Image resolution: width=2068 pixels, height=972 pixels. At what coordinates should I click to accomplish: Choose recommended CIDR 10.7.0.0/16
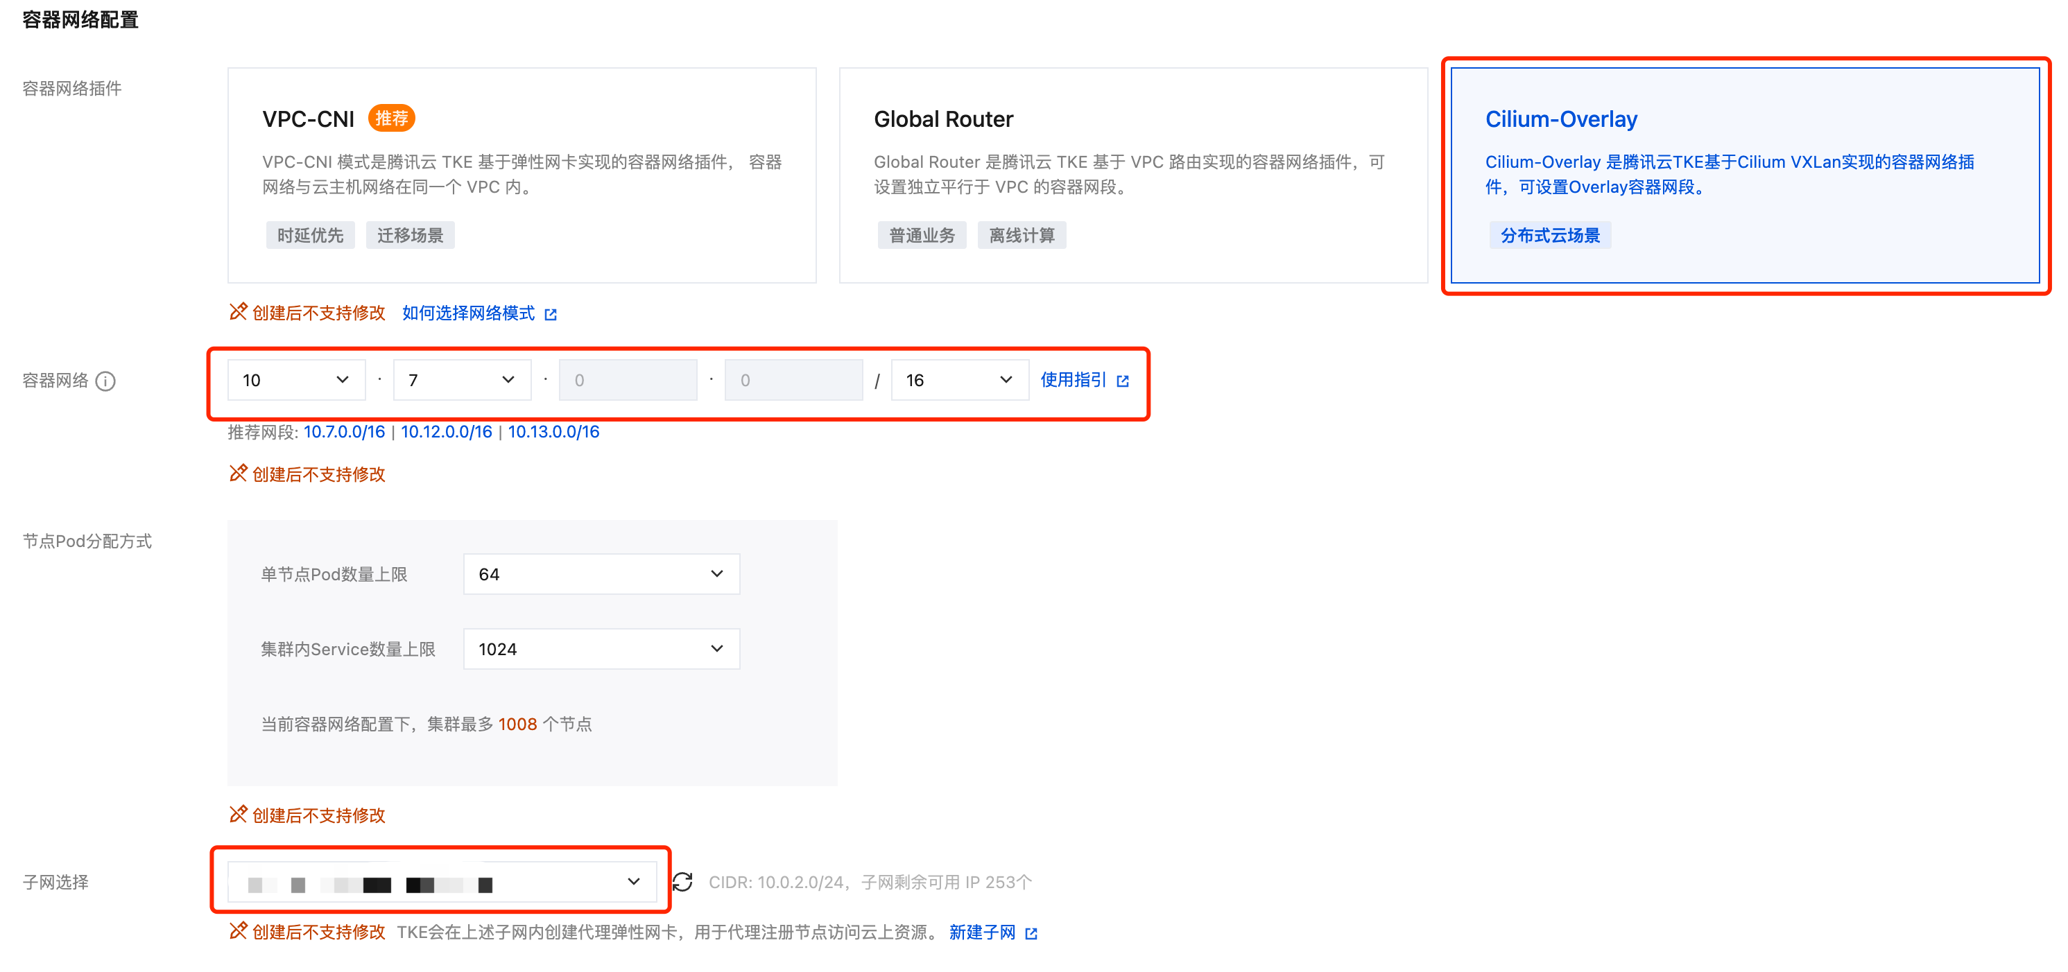click(x=343, y=432)
